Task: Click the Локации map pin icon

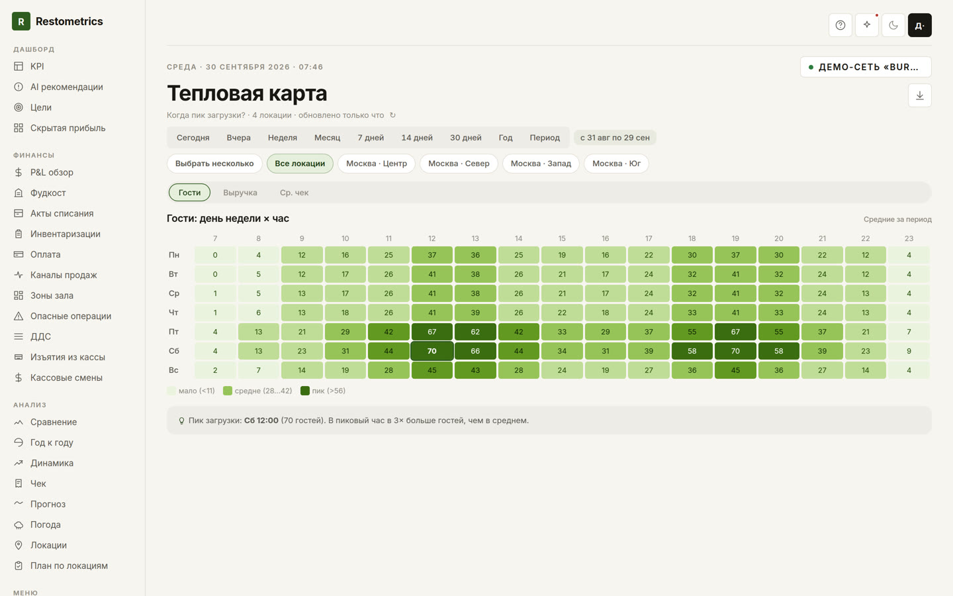Action: click(x=19, y=545)
